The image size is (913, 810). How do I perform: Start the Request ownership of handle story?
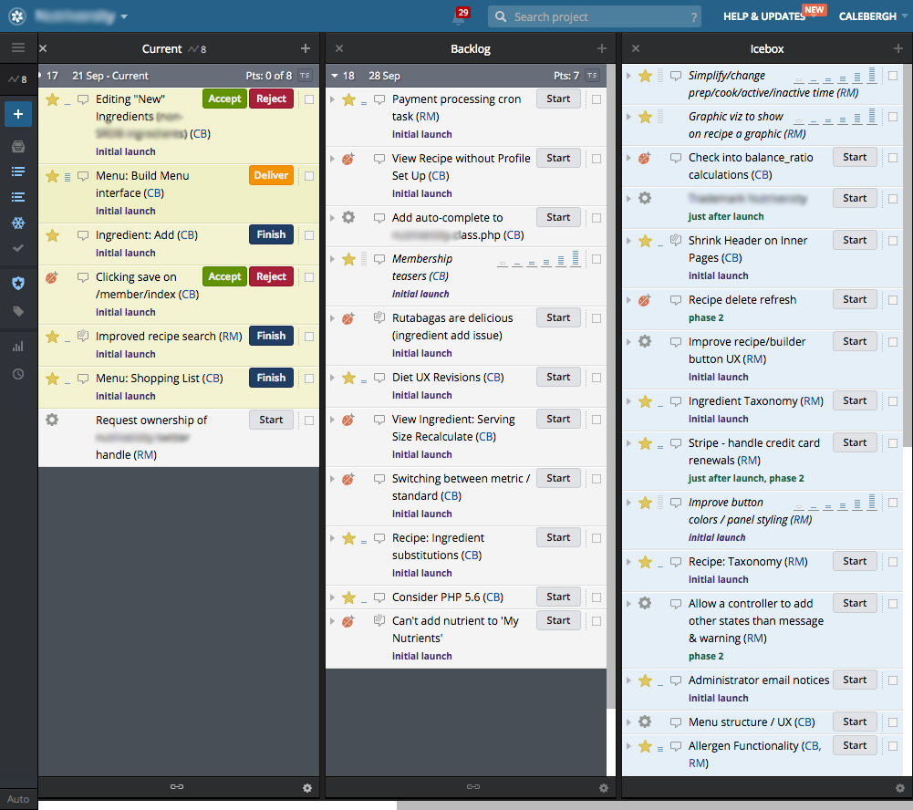tap(271, 420)
